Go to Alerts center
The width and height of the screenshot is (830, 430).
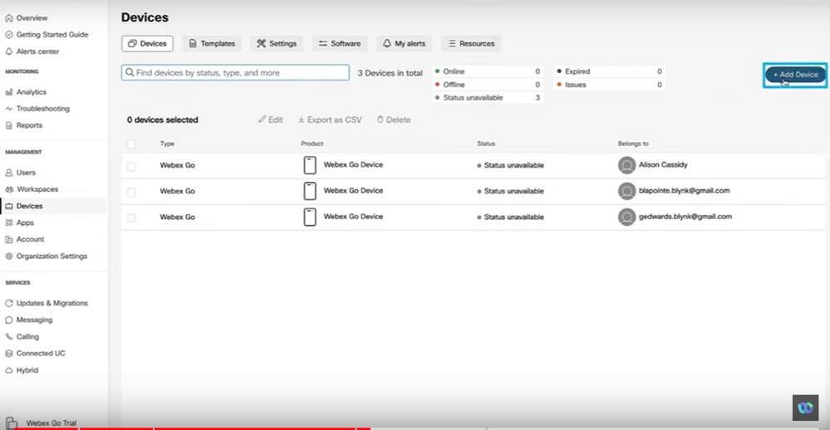coord(32,51)
